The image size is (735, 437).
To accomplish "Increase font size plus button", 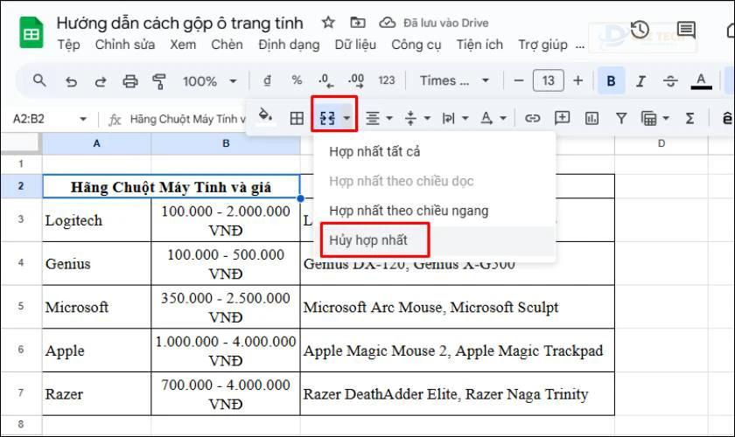I will point(578,80).
